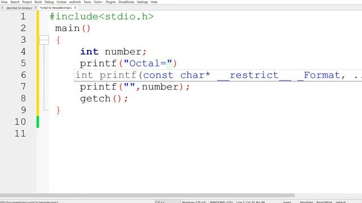Image resolution: width=362 pixels, height=203 pixels.
Task: Click the closing brace on line 9
Action: [x=58, y=111]
